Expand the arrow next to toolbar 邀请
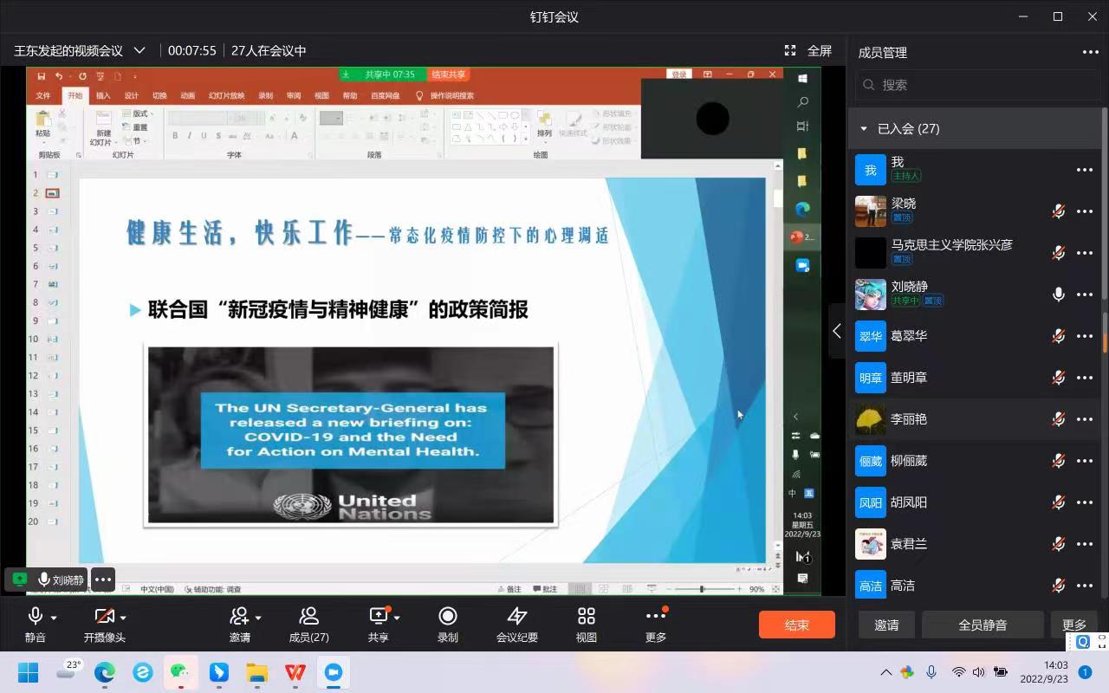This screenshot has height=693, width=1109. (x=258, y=618)
